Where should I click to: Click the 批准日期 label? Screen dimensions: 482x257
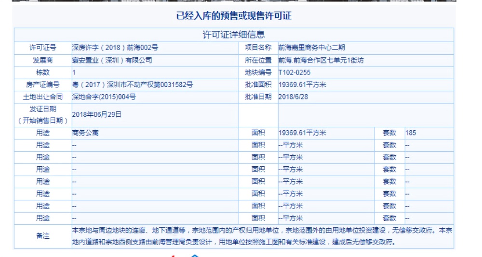click(258, 97)
